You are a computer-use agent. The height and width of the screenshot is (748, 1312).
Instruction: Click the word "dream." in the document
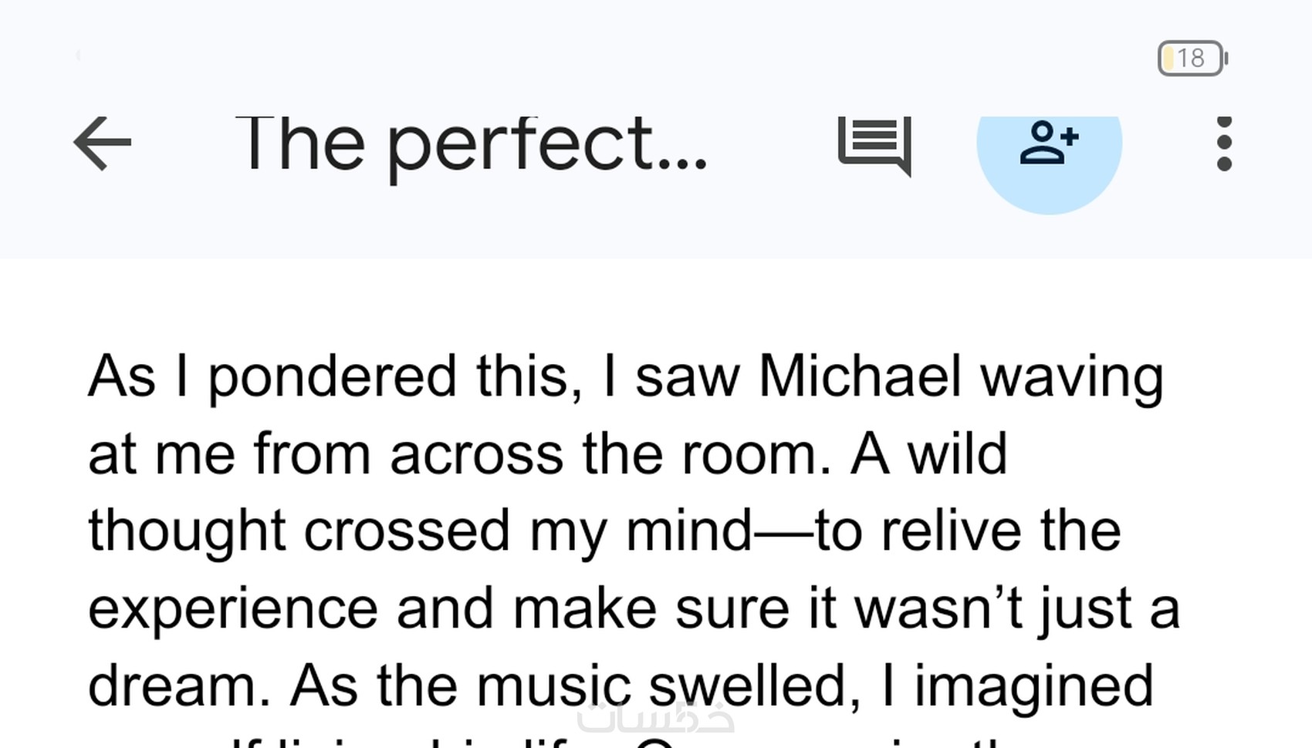[179, 686]
